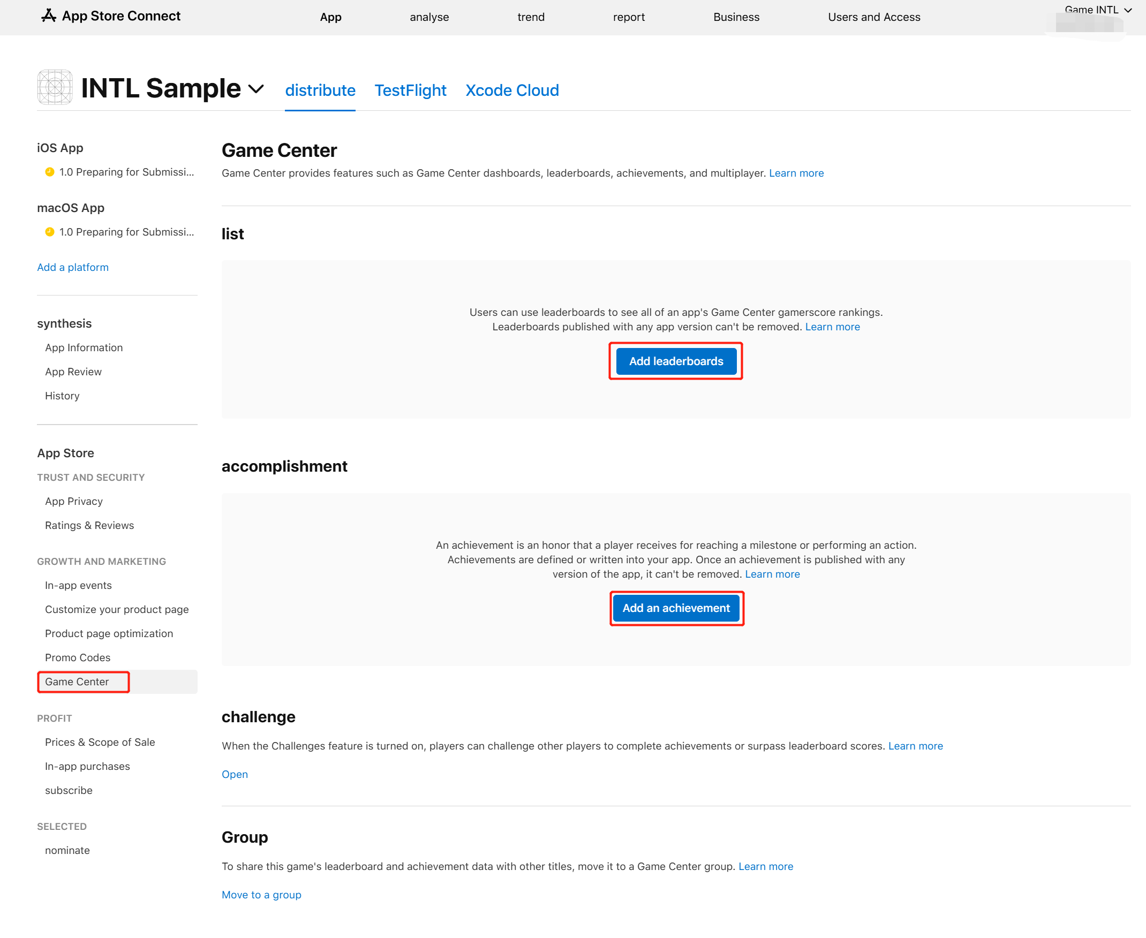Select the distribute tab

321,89
